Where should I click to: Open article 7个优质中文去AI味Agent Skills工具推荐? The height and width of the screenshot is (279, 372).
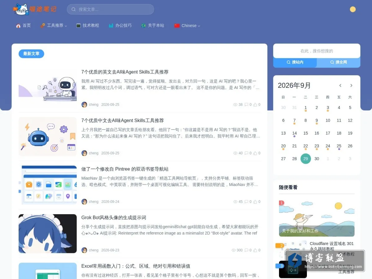click(x=122, y=121)
